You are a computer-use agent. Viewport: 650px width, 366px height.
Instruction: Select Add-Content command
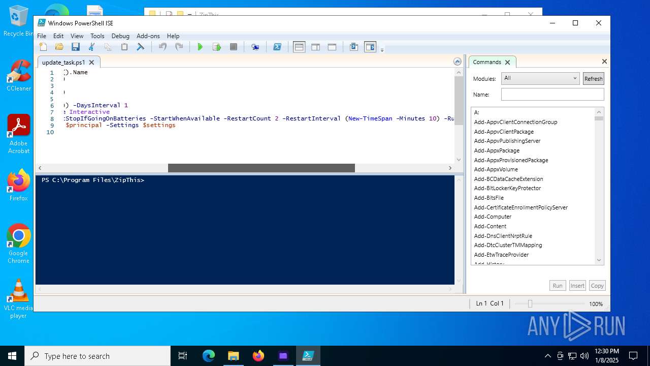click(x=490, y=226)
